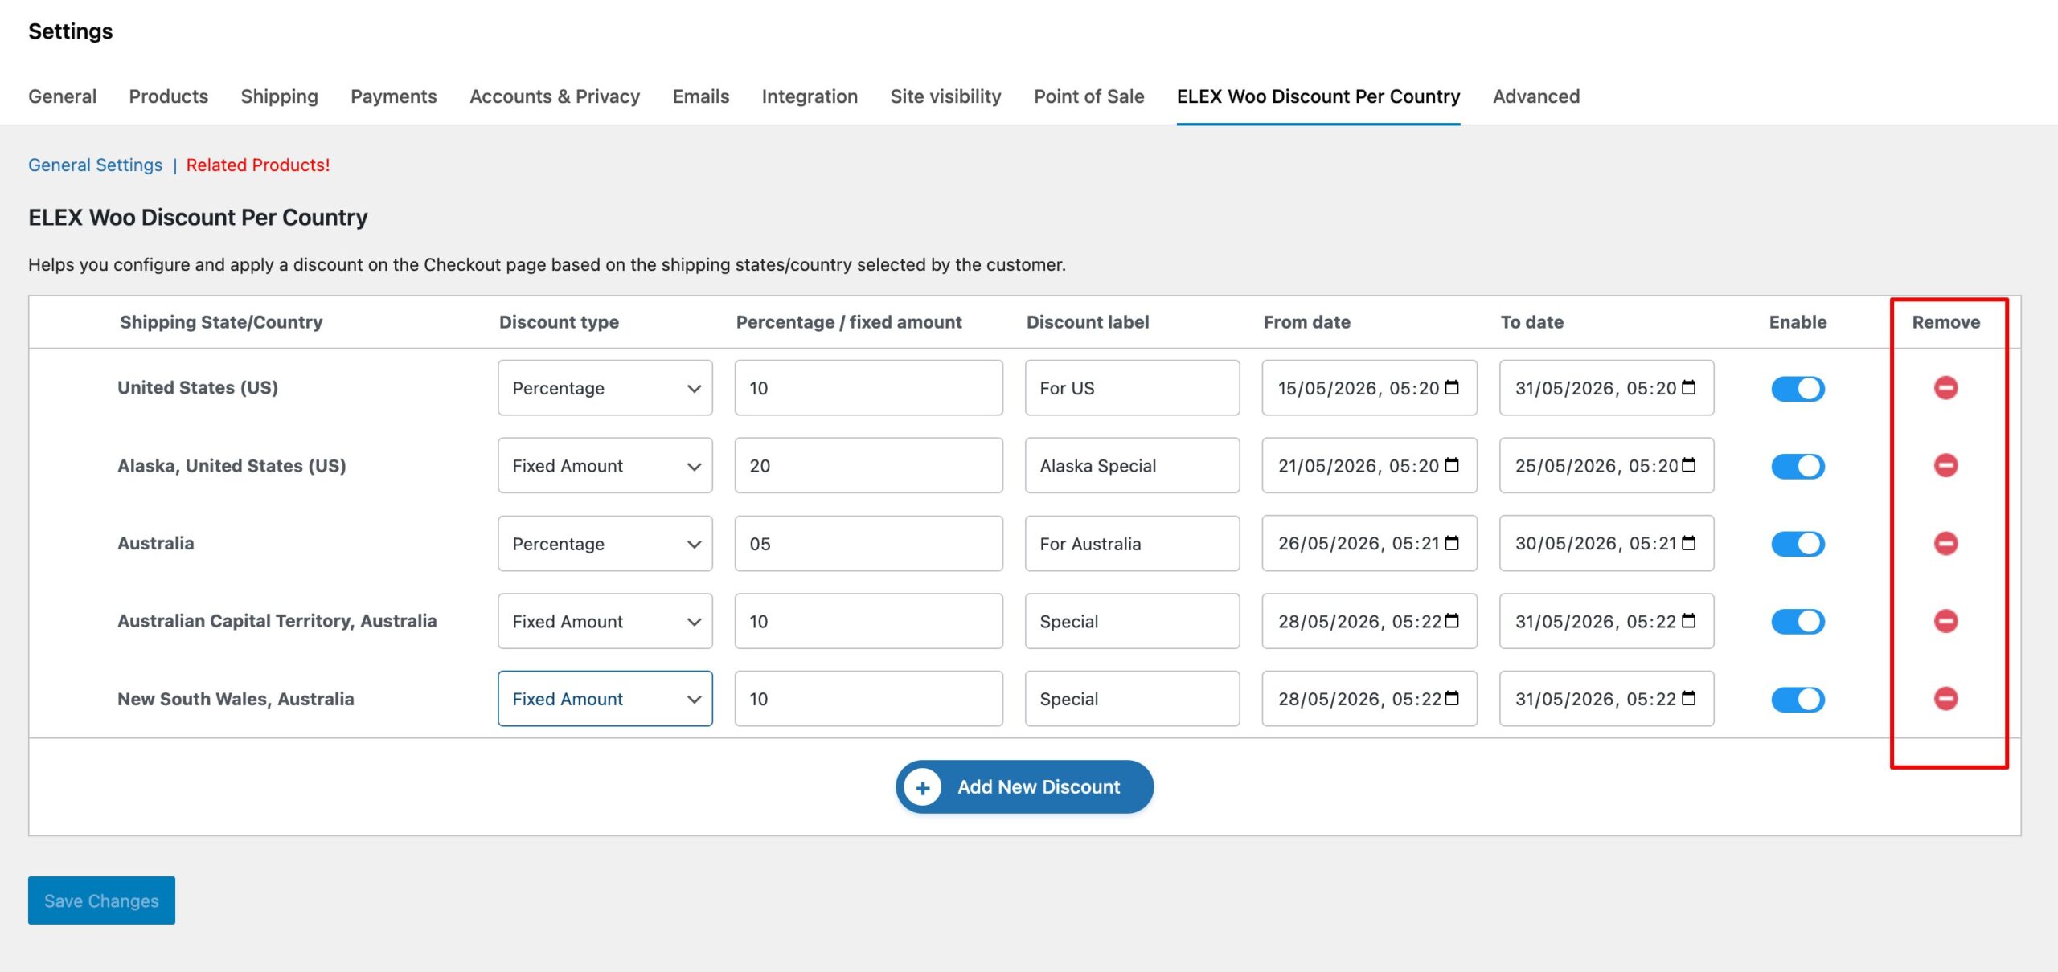Open discount type dropdown for United States
Screen dimensions: 2058x972
pyautogui.click(x=605, y=388)
